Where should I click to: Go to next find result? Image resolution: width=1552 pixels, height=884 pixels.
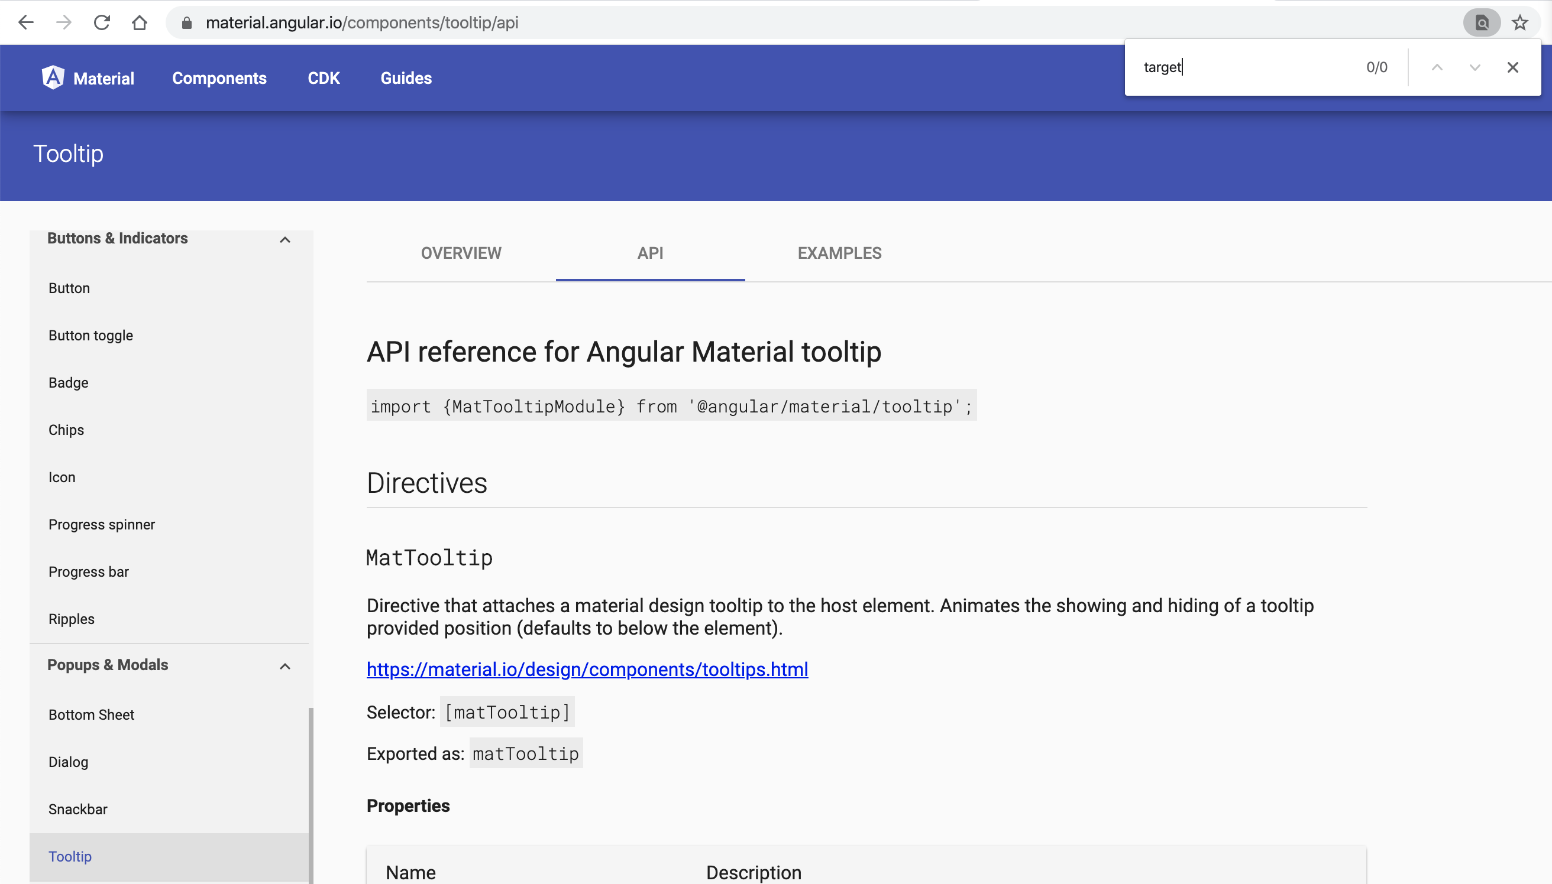1475,67
